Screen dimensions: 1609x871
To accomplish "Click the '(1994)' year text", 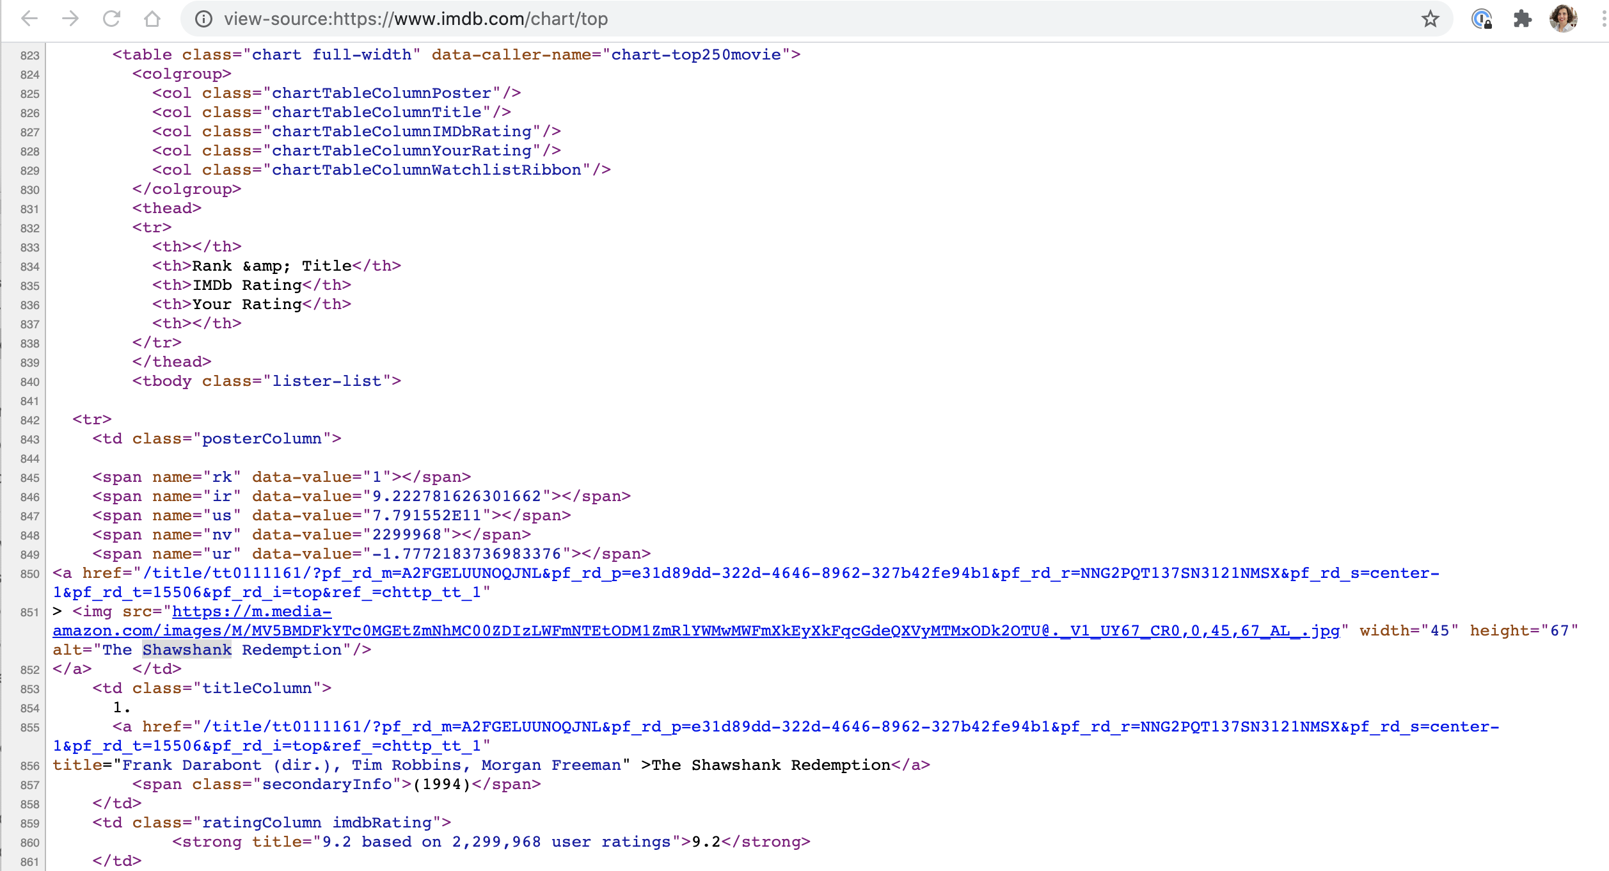I will tap(441, 785).
